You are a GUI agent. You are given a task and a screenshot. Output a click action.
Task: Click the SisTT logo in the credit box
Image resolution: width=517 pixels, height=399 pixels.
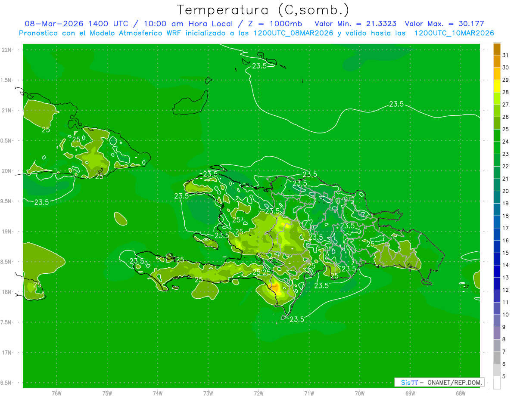pyautogui.click(x=409, y=382)
